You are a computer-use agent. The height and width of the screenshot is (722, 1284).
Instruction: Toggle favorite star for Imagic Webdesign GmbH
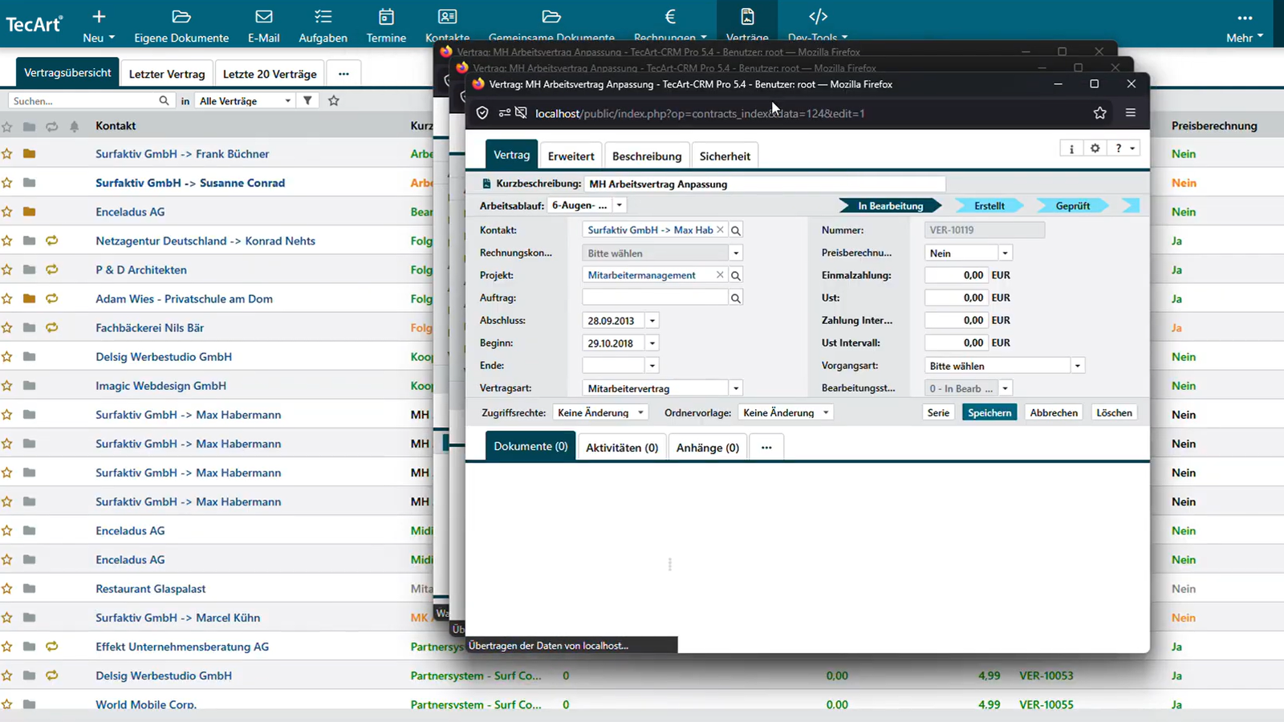click(7, 386)
